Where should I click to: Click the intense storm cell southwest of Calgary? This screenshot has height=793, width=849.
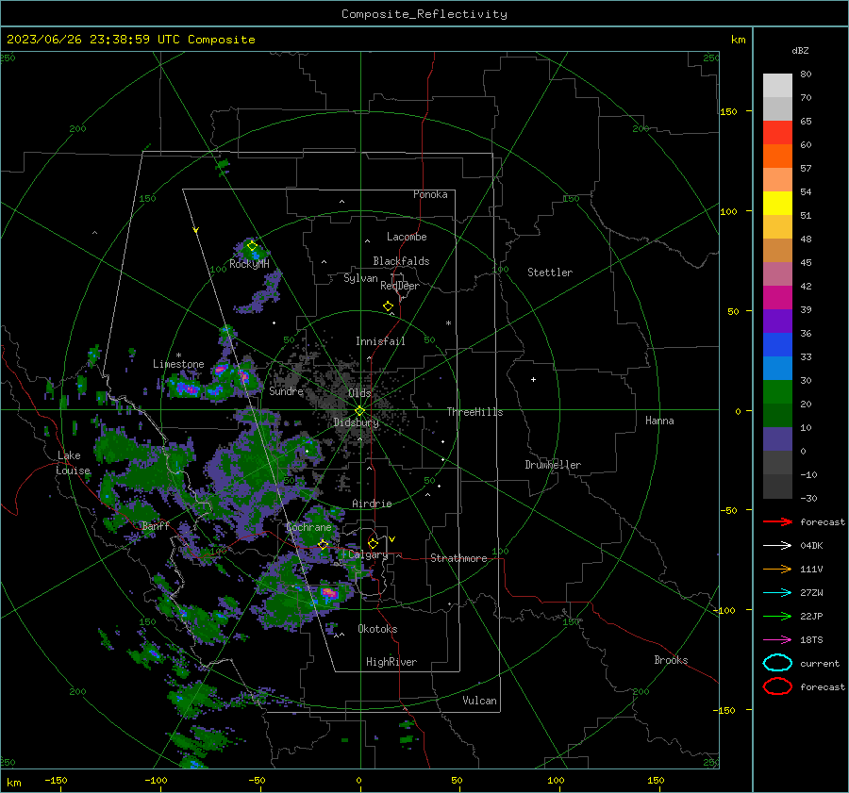[x=329, y=593]
